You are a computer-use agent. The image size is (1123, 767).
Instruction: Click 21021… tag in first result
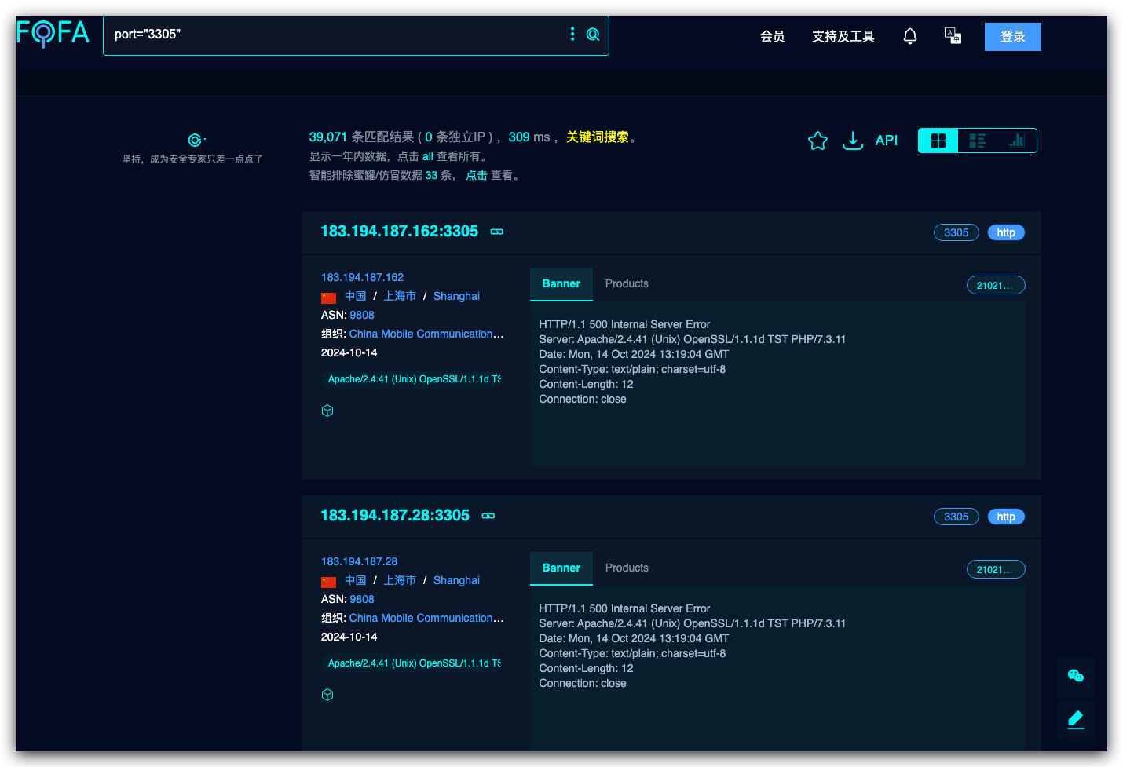(x=996, y=286)
